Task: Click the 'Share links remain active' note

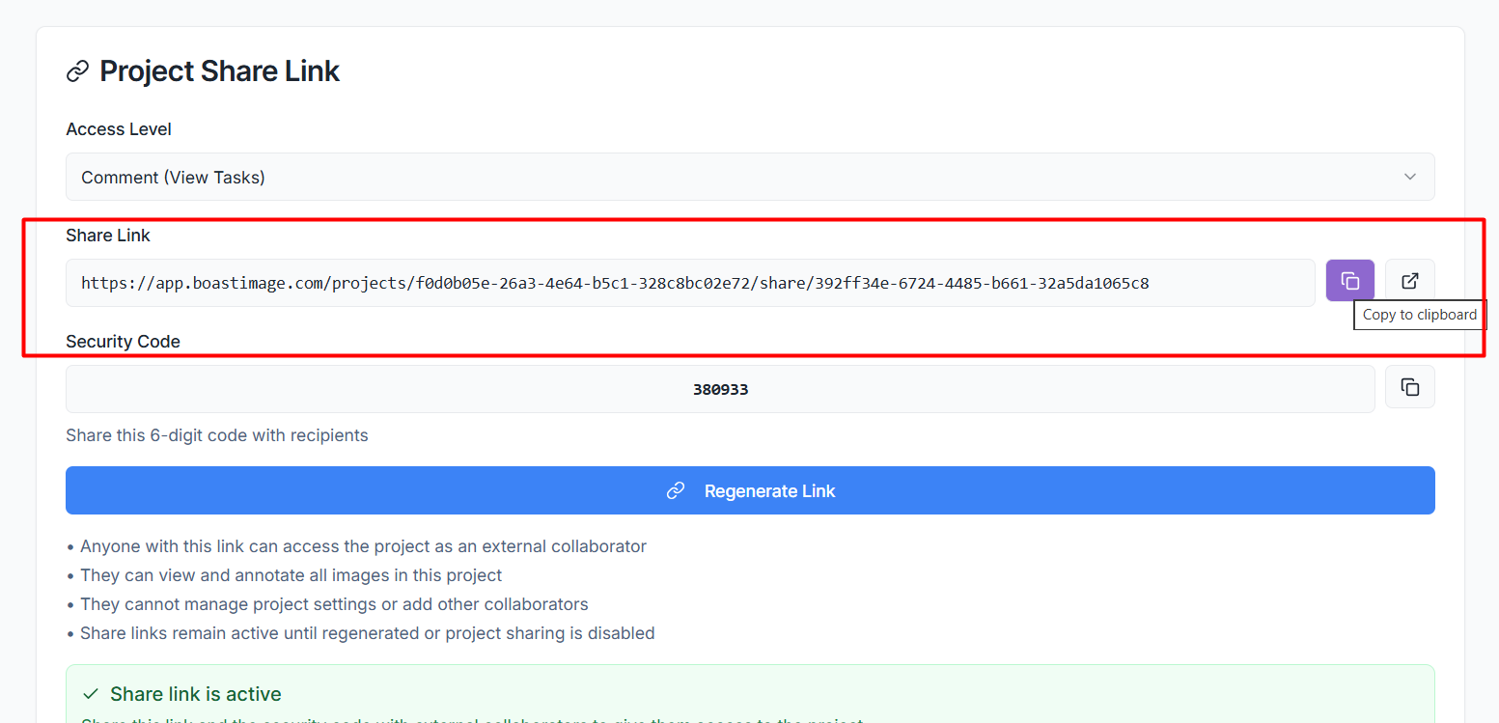Action: 367,633
